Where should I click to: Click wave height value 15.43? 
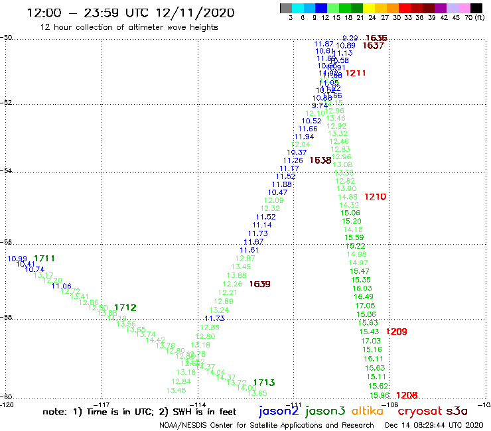point(369,332)
